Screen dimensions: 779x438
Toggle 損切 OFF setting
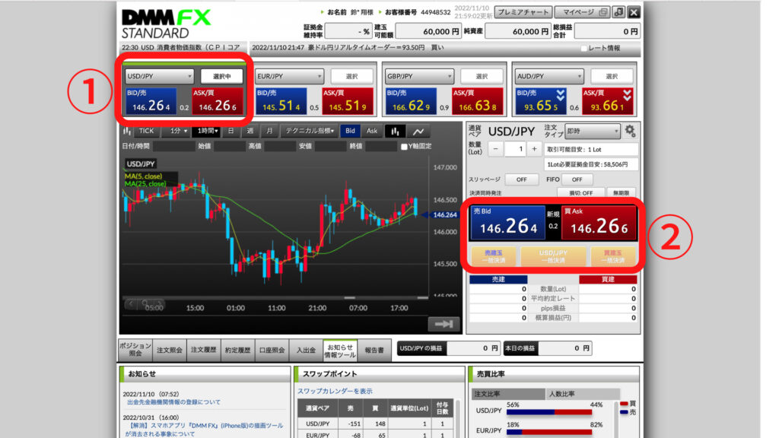pyautogui.click(x=580, y=192)
